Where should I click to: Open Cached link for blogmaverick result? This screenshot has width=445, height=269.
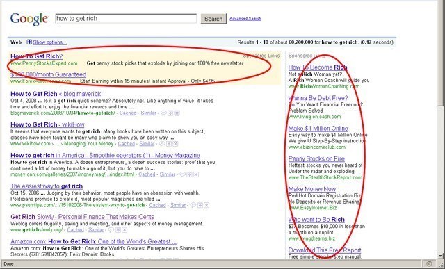pos(128,113)
